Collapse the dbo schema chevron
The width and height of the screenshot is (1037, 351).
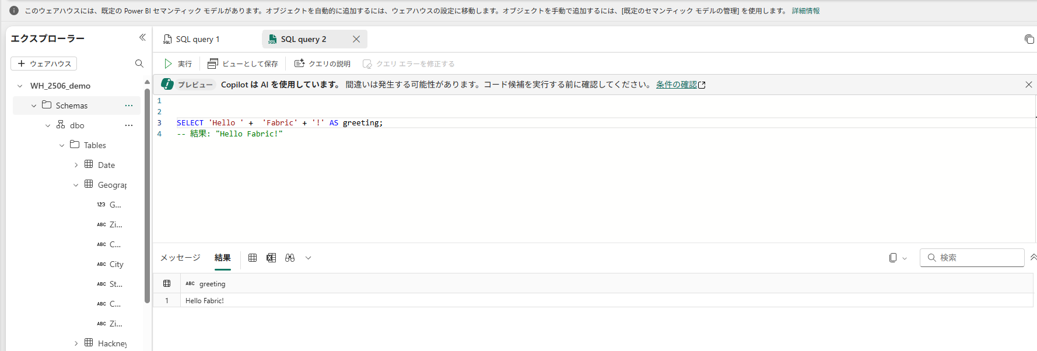click(x=48, y=125)
